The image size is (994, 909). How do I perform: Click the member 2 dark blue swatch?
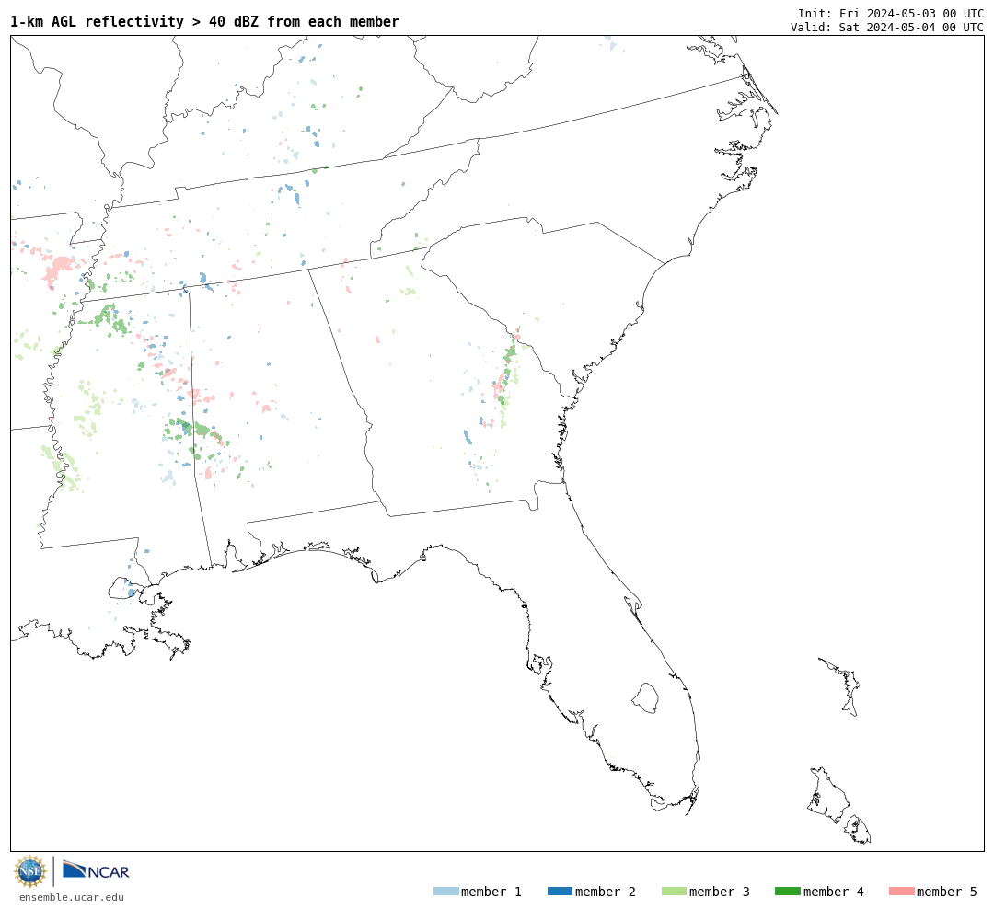tap(560, 892)
